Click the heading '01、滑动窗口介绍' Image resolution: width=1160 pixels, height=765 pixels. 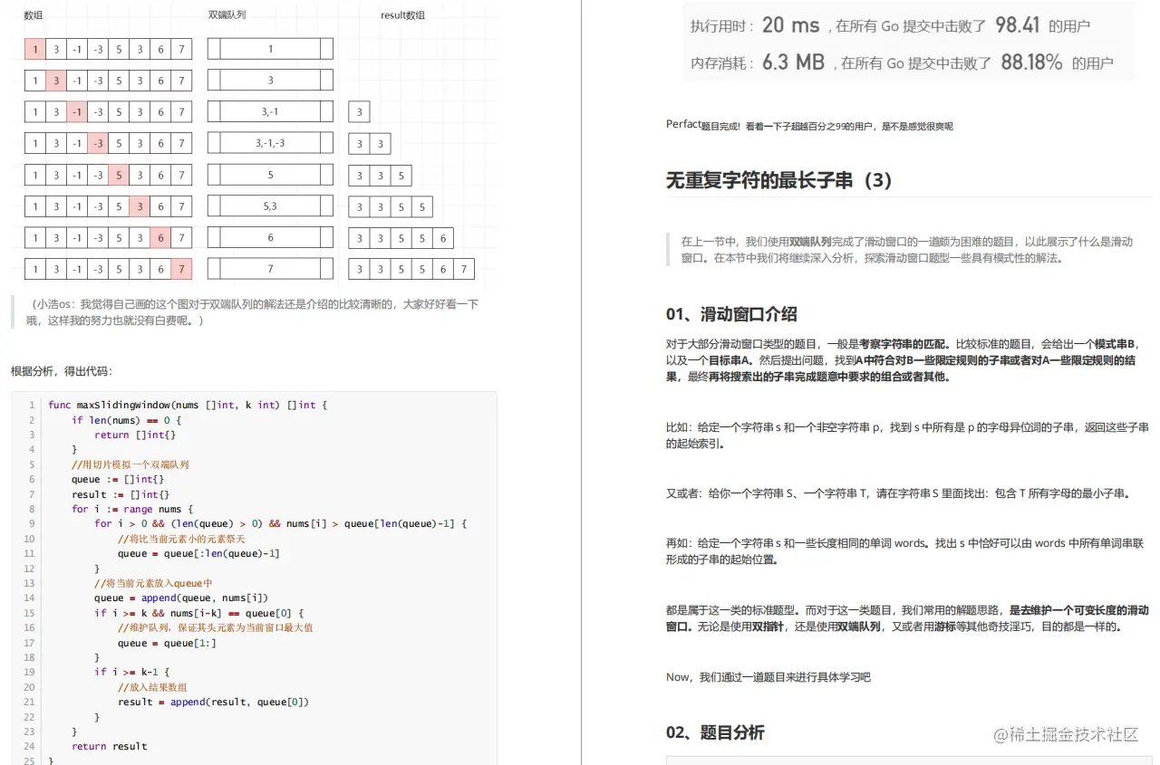coord(731,314)
